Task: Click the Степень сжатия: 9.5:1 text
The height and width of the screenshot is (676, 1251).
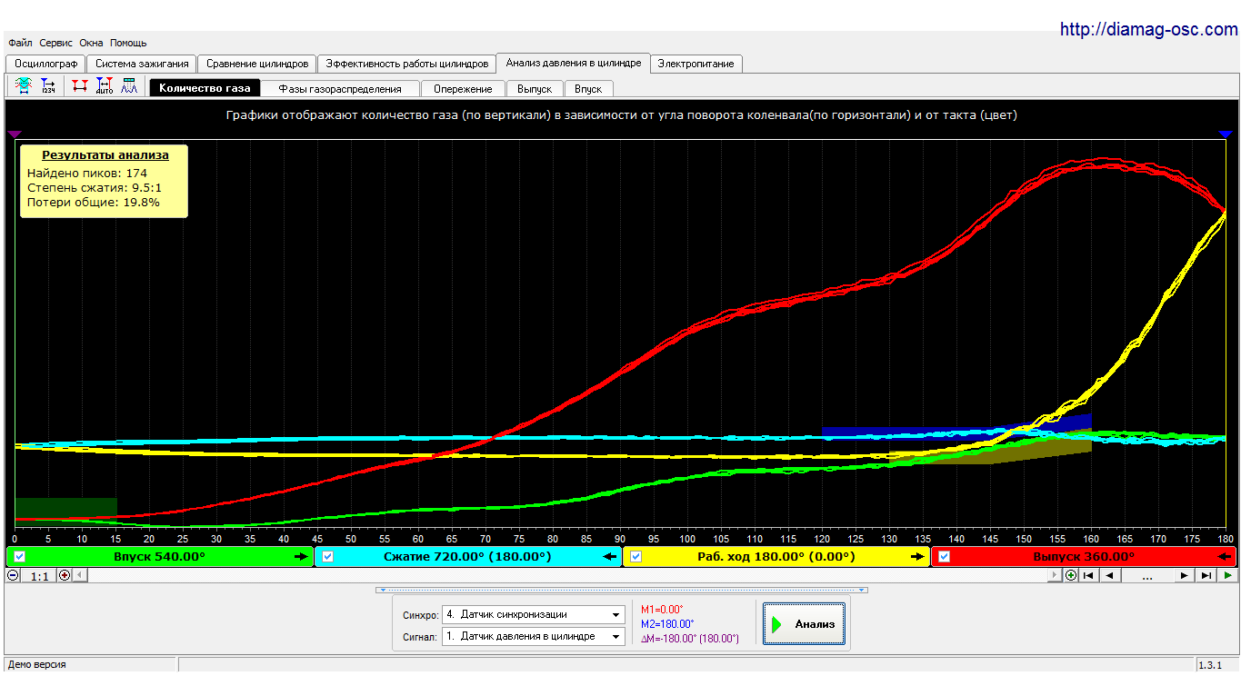Action: (95, 187)
